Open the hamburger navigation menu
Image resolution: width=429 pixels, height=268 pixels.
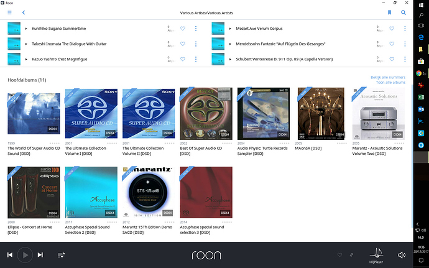(9, 12)
